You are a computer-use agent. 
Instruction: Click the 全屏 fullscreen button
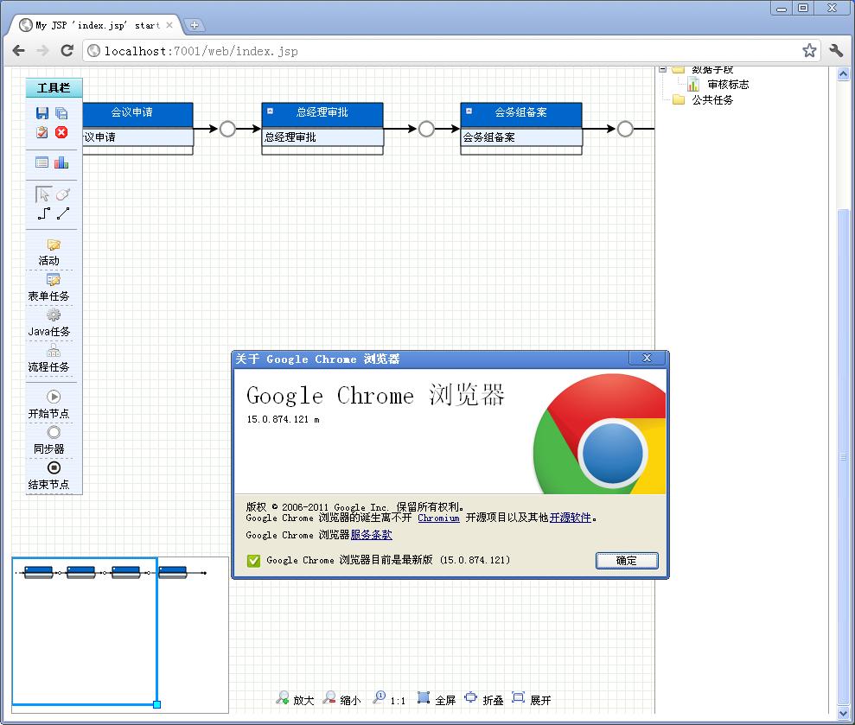[437, 699]
